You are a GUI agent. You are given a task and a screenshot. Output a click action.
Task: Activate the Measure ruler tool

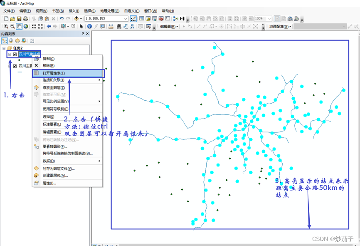(x=111, y=27)
